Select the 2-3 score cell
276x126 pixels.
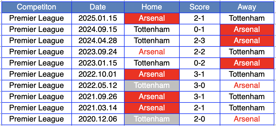pyautogui.click(x=199, y=41)
